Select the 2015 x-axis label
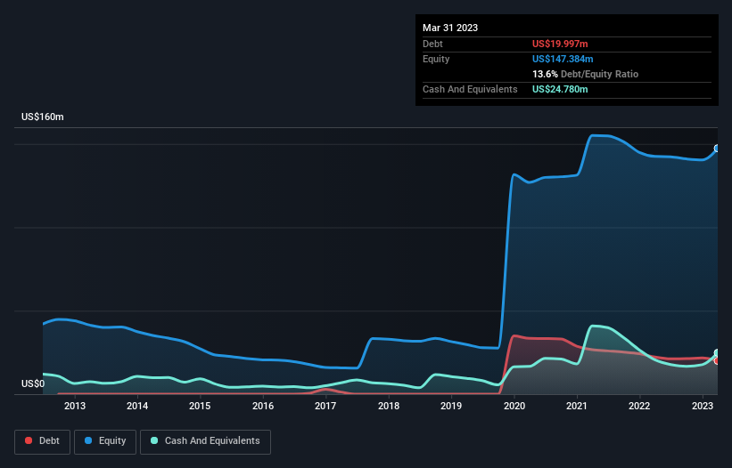Image resolution: width=732 pixels, height=468 pixels. tap(200, 406)
